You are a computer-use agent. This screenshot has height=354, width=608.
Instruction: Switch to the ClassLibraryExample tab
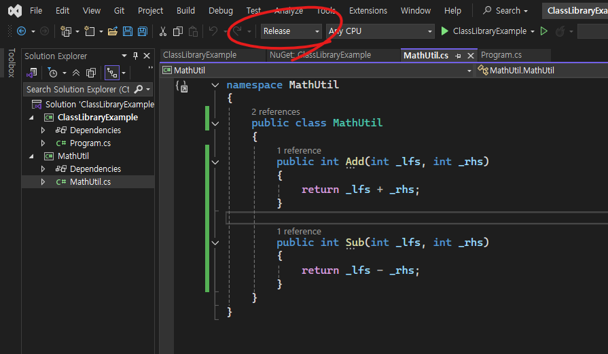click(200, 55)
